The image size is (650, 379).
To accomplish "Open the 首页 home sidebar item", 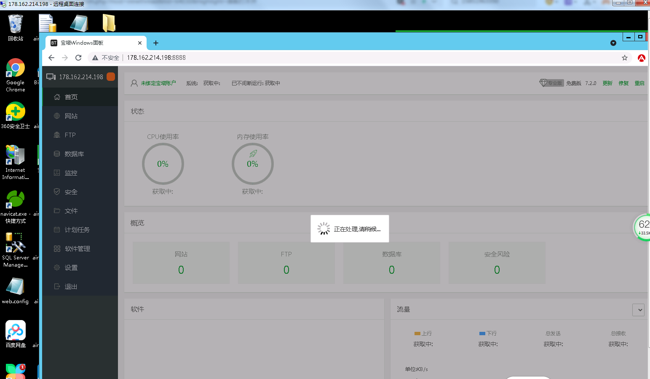I will (80, 97).
